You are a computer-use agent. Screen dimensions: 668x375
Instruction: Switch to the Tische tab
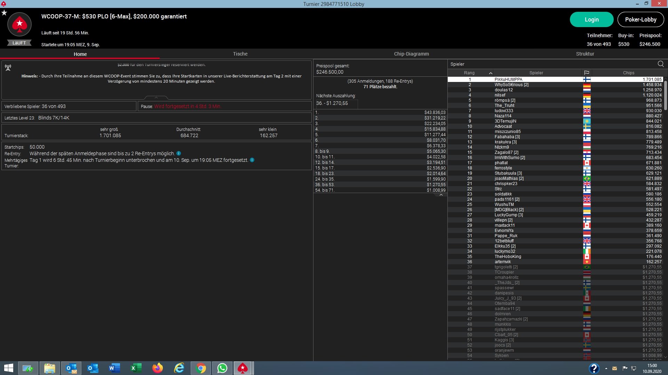click(240, 54)
